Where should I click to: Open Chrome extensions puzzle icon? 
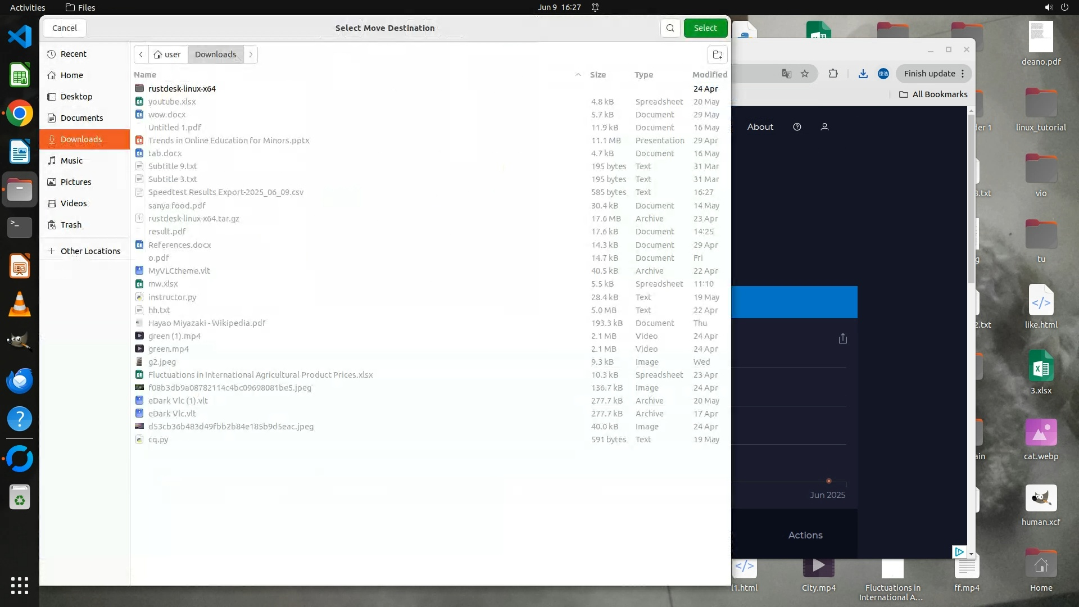click(833, 74)
